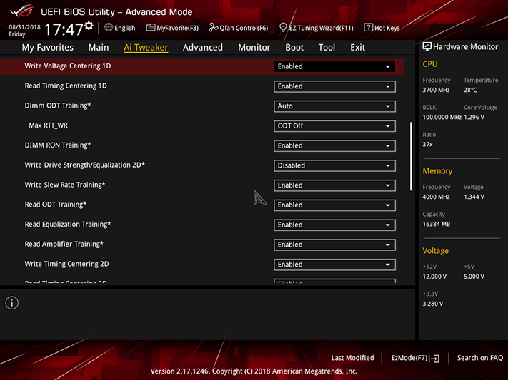Select the Read Amplifier Training* label

(x=64, y=244)
